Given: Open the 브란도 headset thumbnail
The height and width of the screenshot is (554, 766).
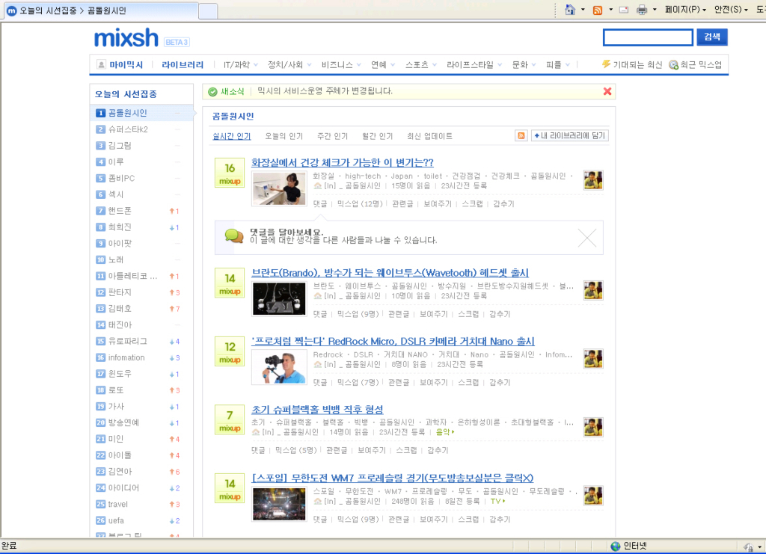Looking at the screenshot, I should [x=279, y=299].
